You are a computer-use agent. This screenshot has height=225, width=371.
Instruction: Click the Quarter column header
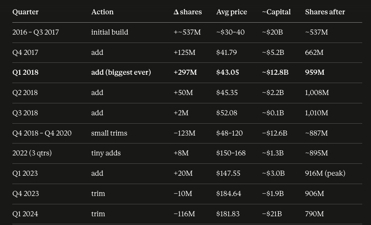point(25,12)
